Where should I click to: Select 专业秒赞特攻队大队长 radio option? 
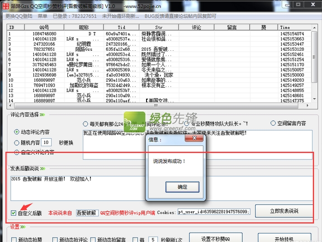pos(186,124)
